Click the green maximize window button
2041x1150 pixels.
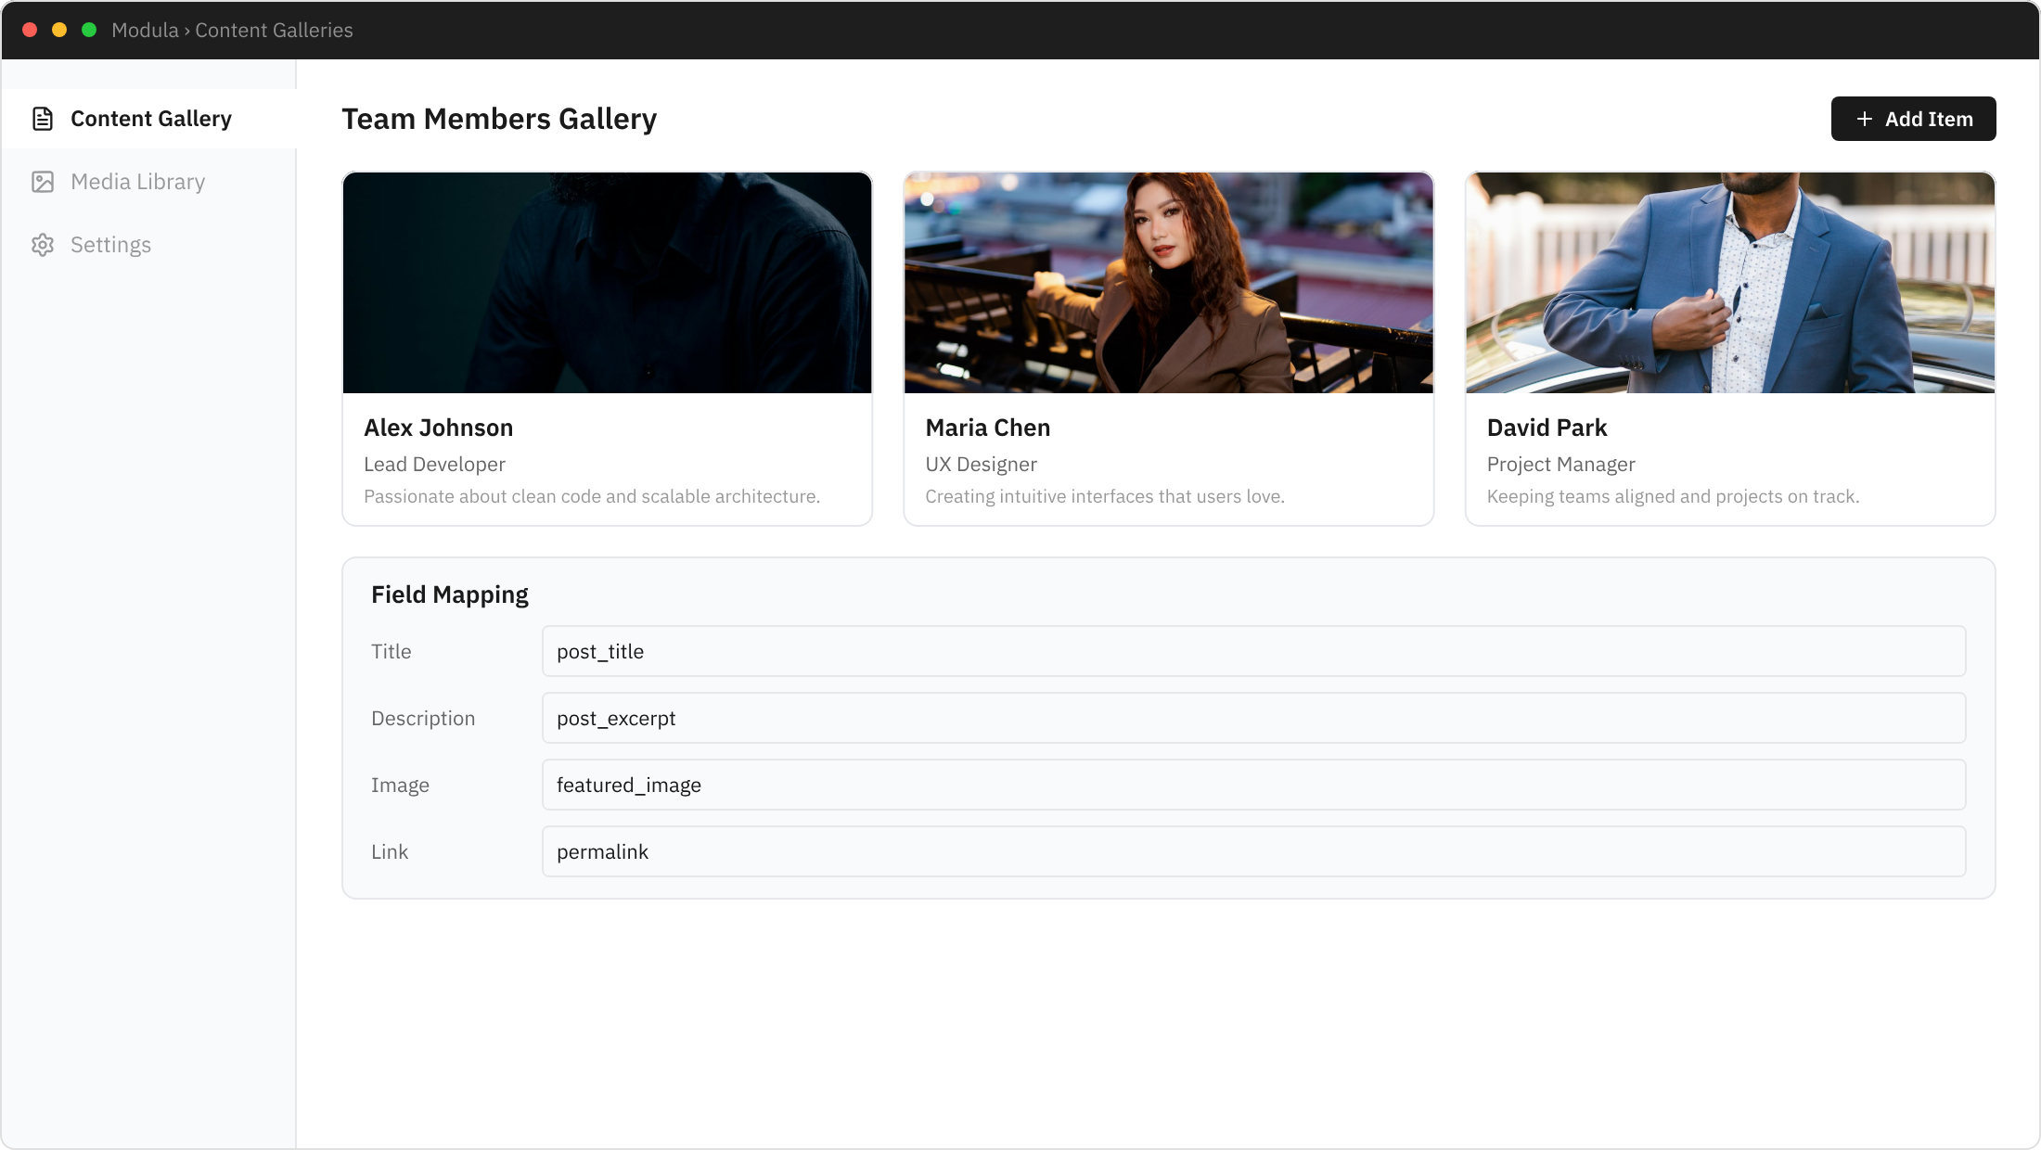pos(89,30)
